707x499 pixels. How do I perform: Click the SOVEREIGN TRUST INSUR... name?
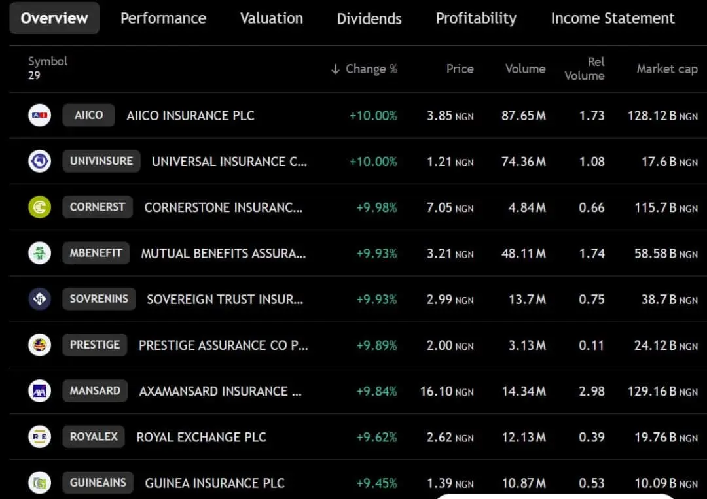[x=225, y=300]
